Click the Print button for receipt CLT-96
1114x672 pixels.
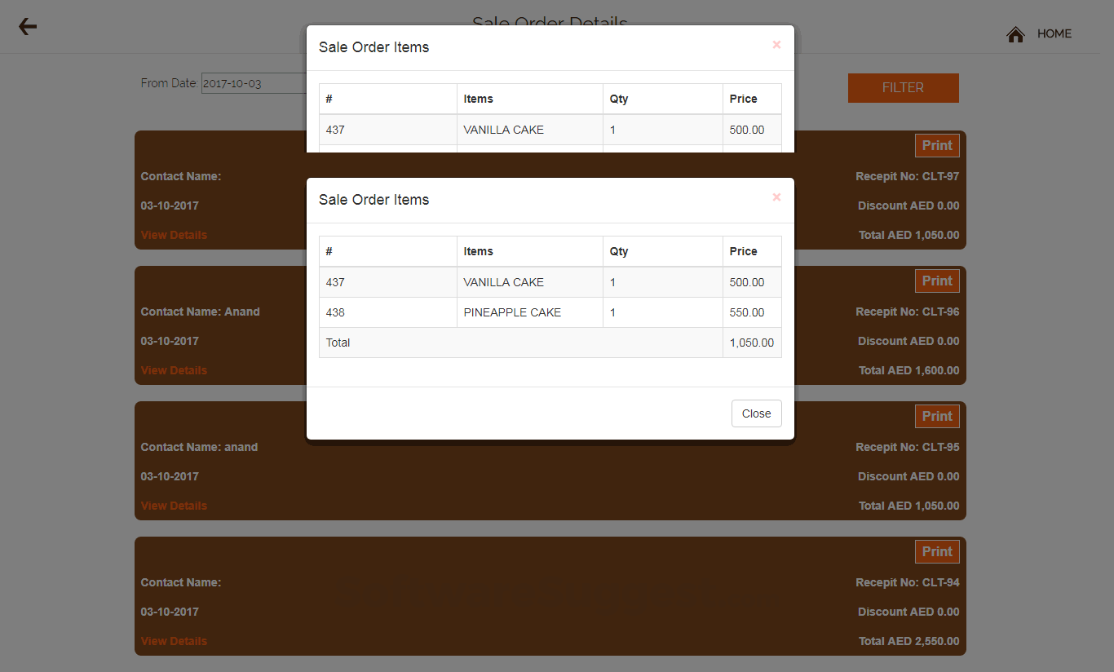pyautogui.click(x=936, y=281)
